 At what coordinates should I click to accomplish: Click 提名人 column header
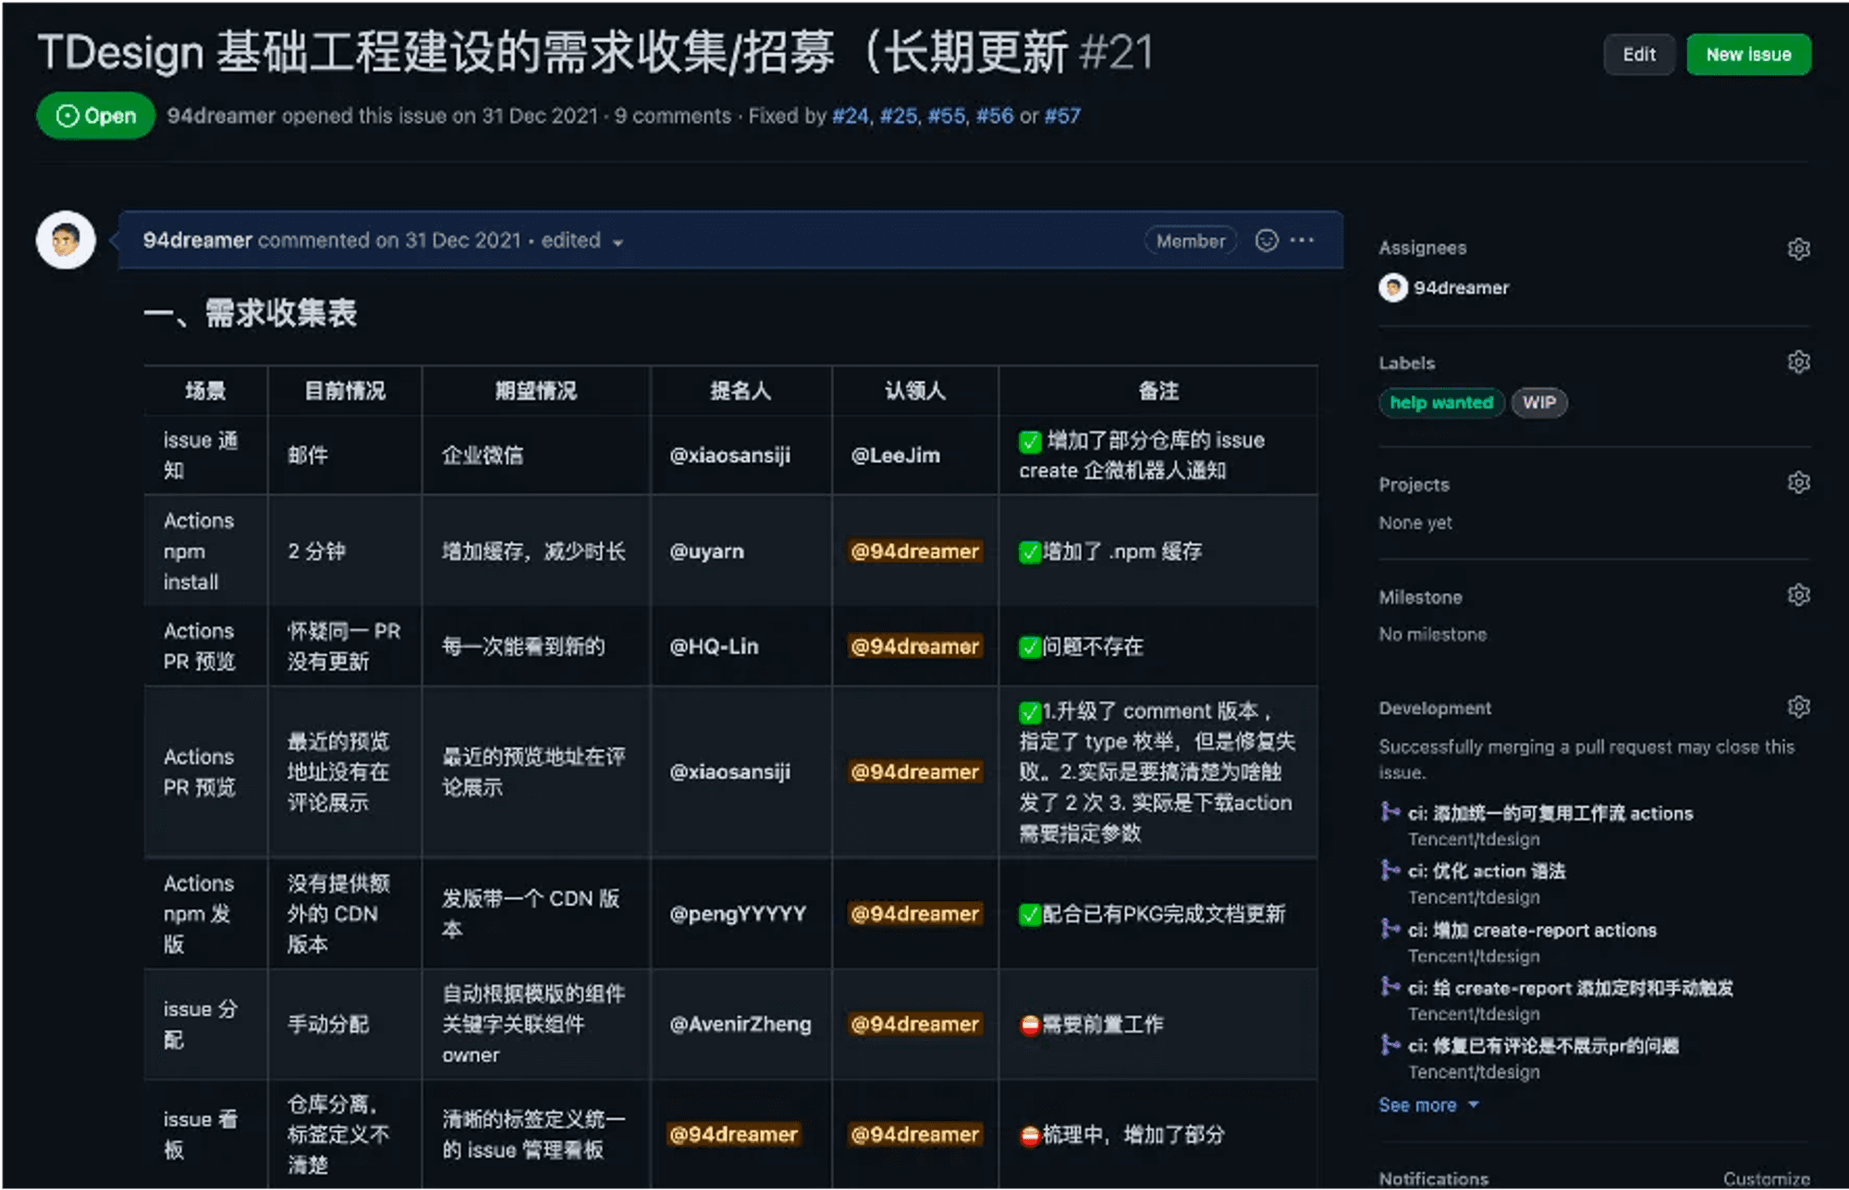[x=740, y=391]
